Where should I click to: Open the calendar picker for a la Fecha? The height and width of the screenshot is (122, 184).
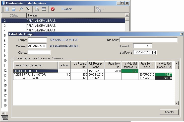point(154,52)
